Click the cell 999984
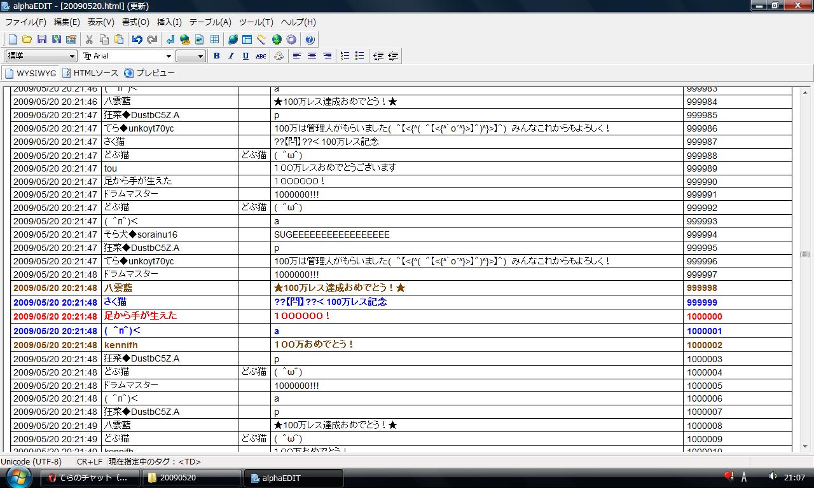 pos(738,102)
